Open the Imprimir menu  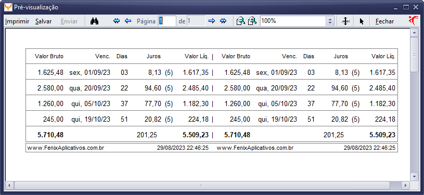pyautogui.click(x=17, y=21)
